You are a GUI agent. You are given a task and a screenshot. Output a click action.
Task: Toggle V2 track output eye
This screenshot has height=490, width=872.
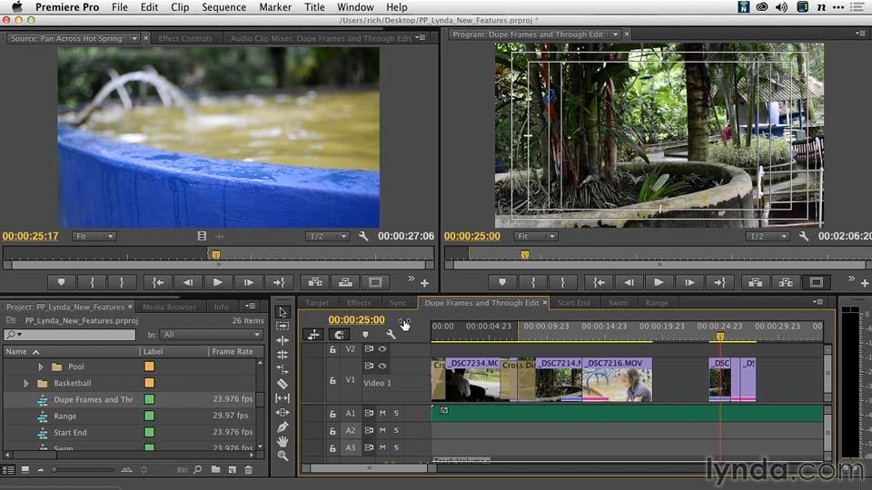tap(382, 348)
